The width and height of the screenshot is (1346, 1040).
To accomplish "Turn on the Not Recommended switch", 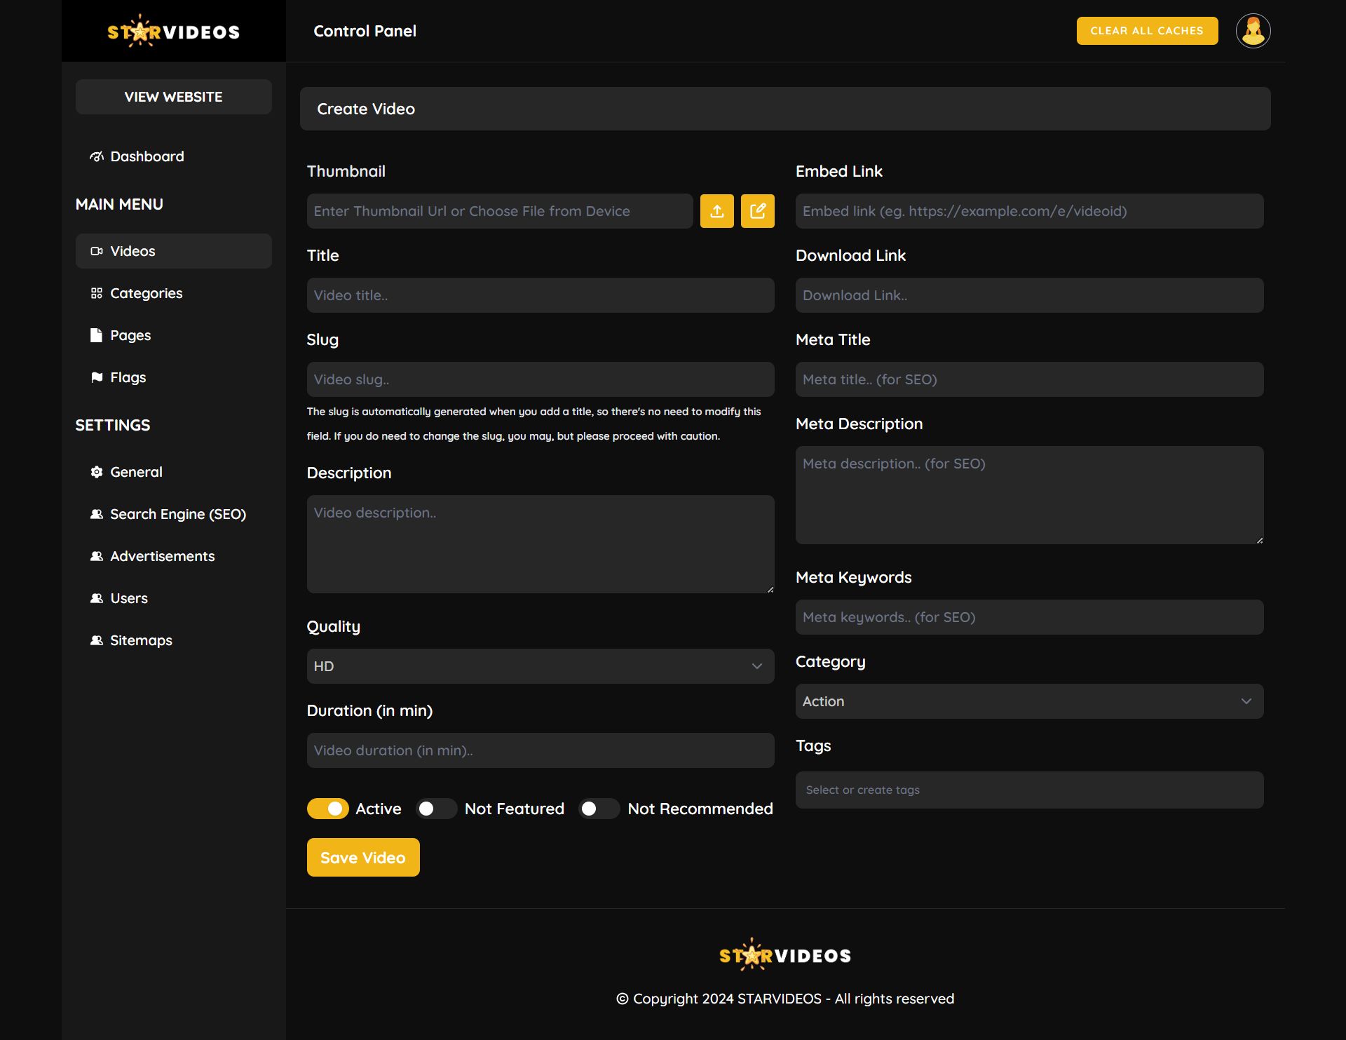I will pyautogui.click(x=599, y=809).
